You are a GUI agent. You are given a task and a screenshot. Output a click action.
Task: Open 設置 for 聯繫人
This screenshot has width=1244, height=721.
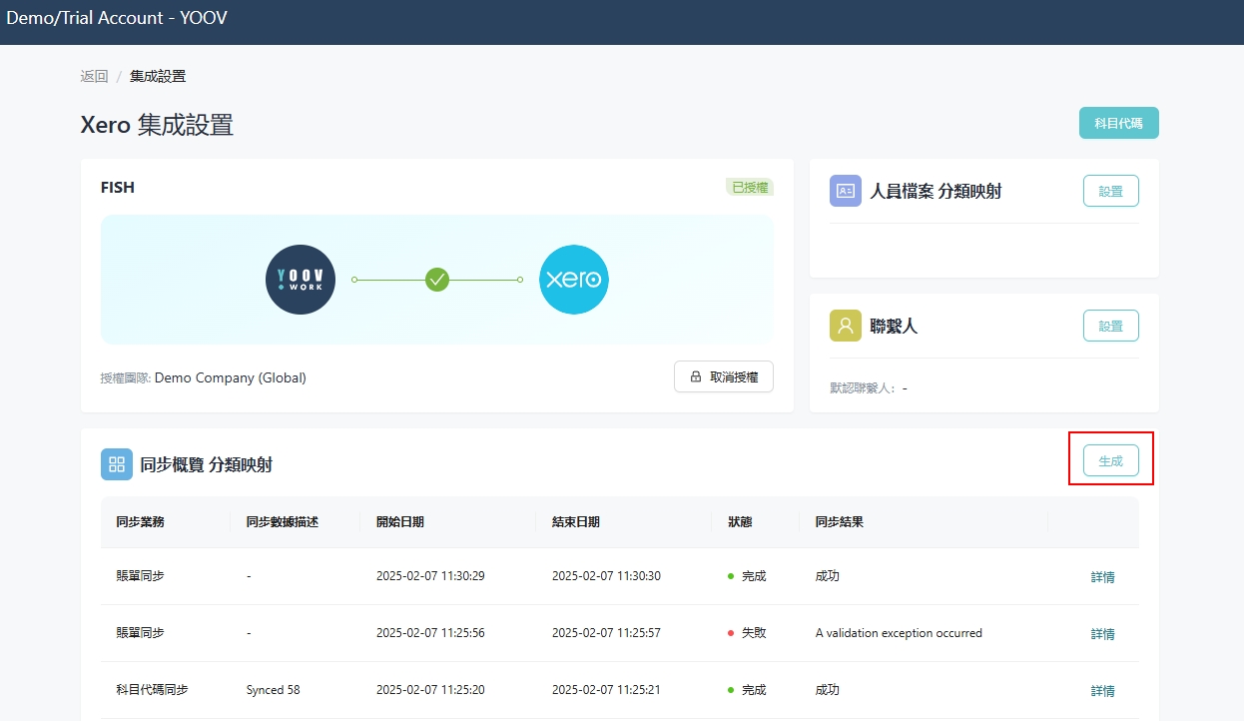tap(1111, 326)
